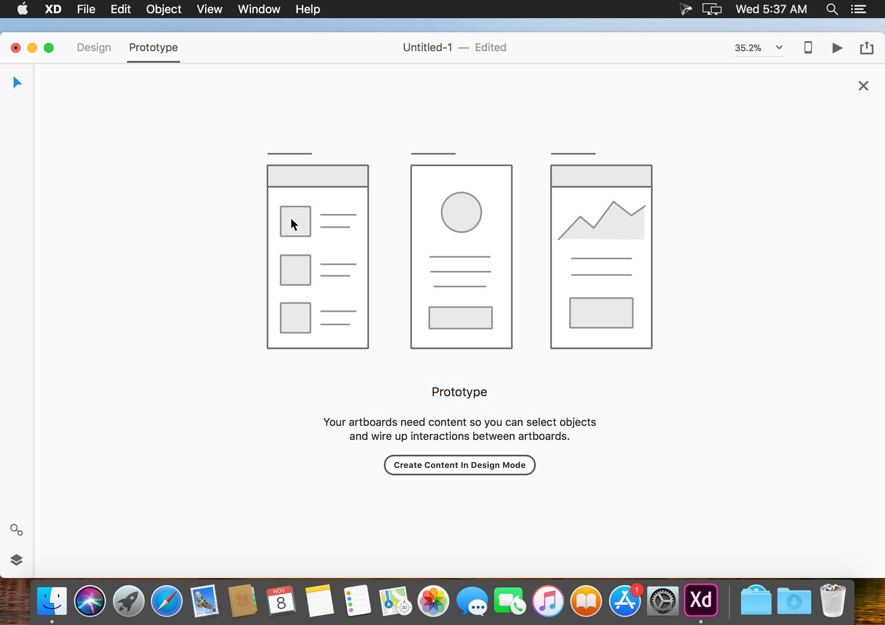Image resolution: width=885 pixels, height=625 pixels.
Task: Launch Safari from the Dock
Action: pyautogui.click(x=166, y=601)
